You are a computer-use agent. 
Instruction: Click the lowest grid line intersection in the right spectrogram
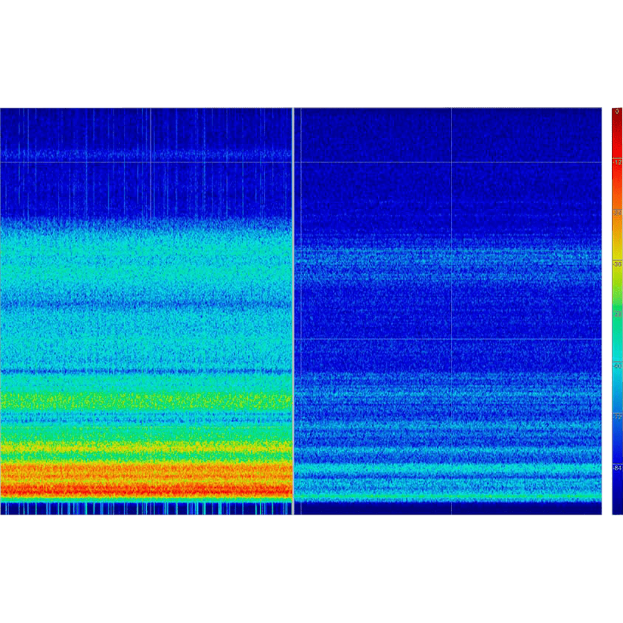(x=451, y=339)
